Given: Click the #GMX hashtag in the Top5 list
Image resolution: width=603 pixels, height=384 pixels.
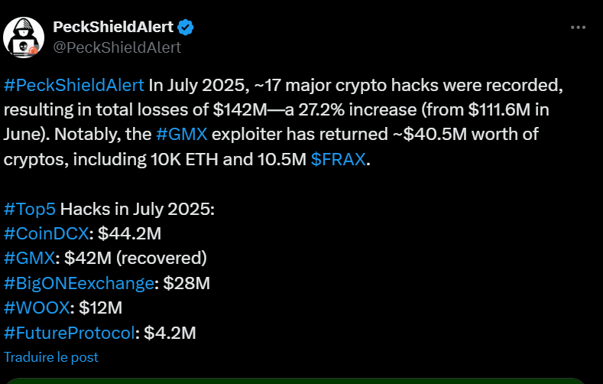Looking at the screenshot, I should coord(28,259).
